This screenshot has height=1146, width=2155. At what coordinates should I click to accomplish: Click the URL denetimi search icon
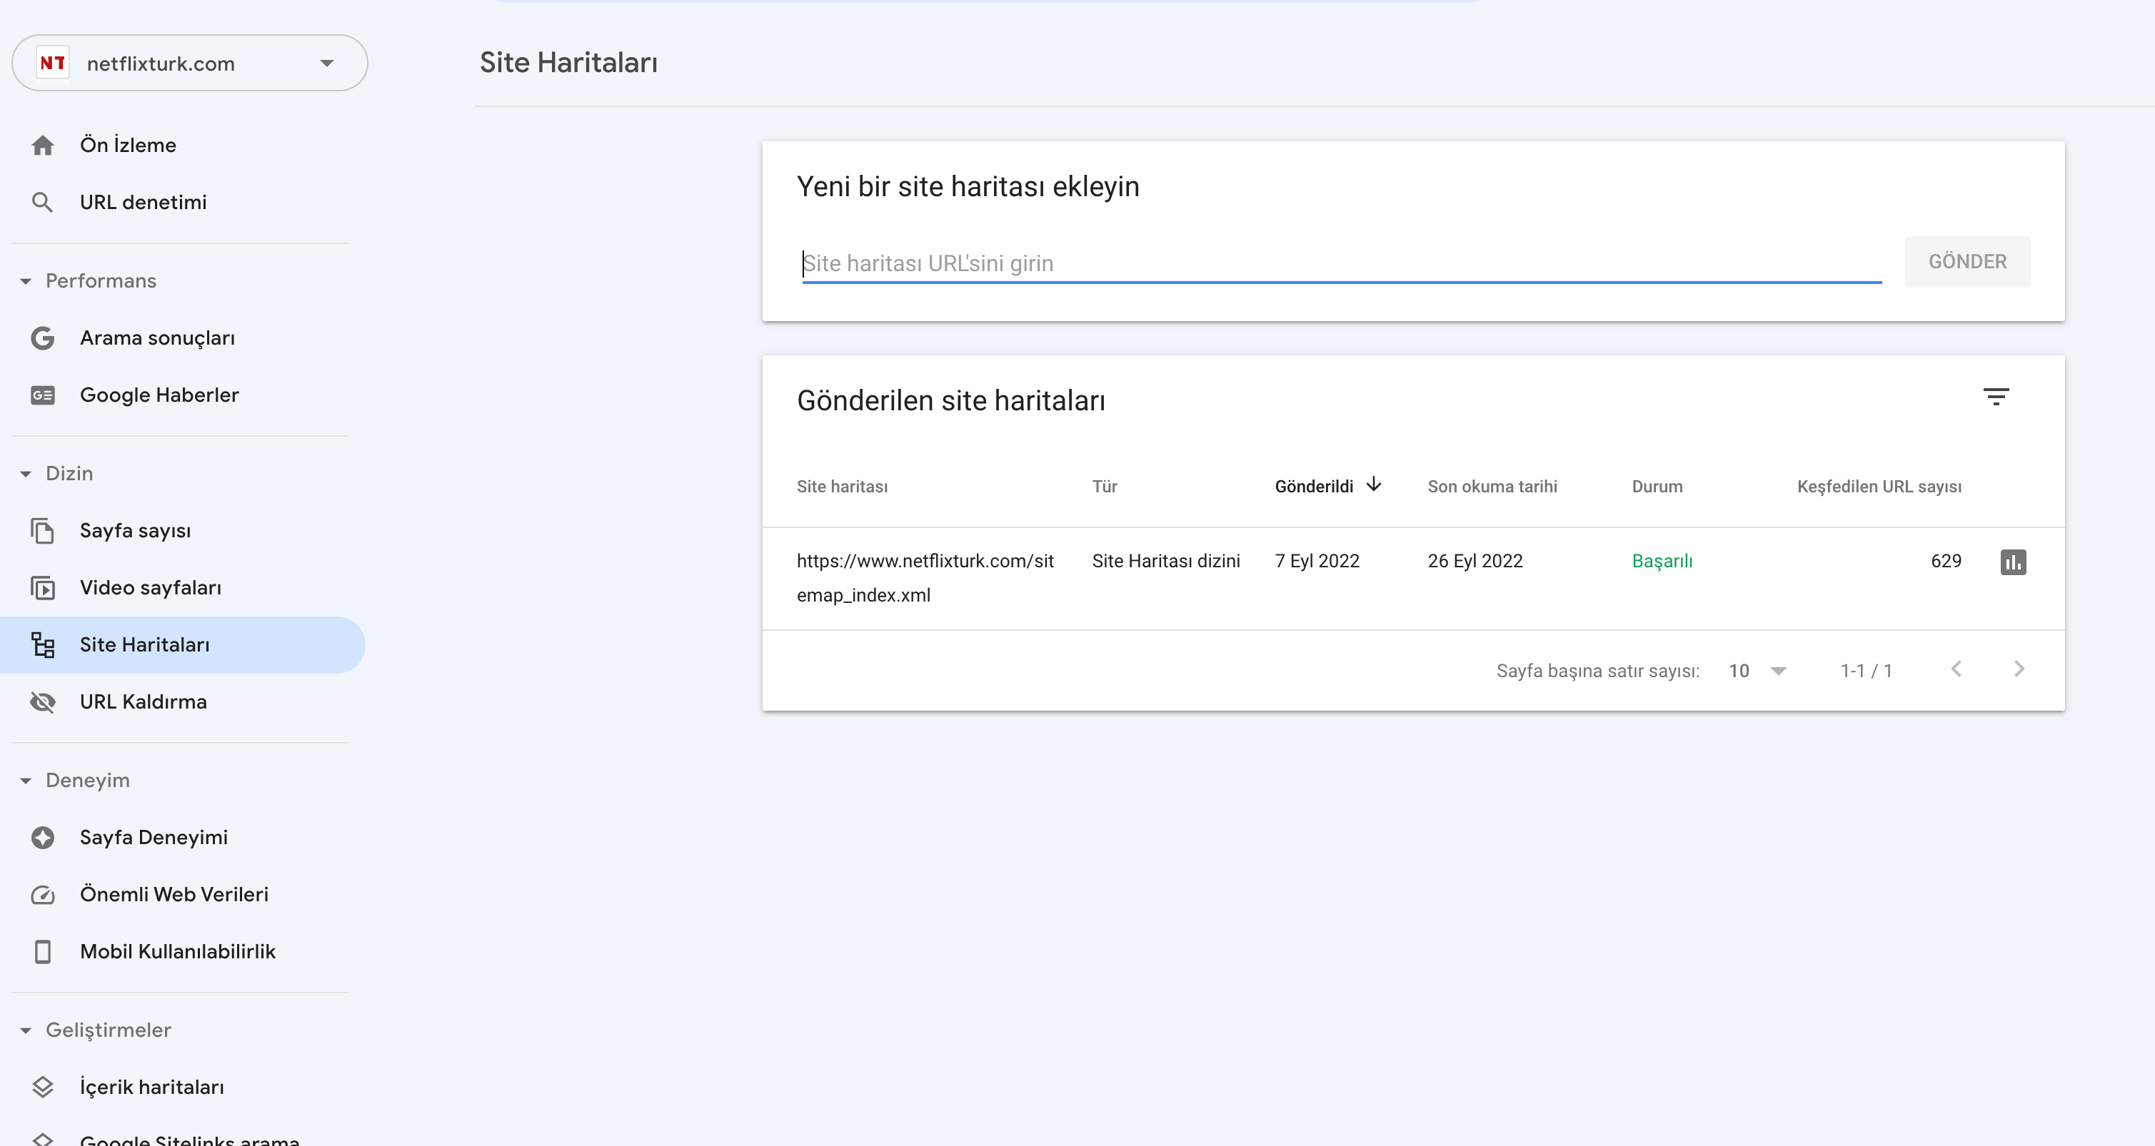pyautogui.click(x=43, y=202)
